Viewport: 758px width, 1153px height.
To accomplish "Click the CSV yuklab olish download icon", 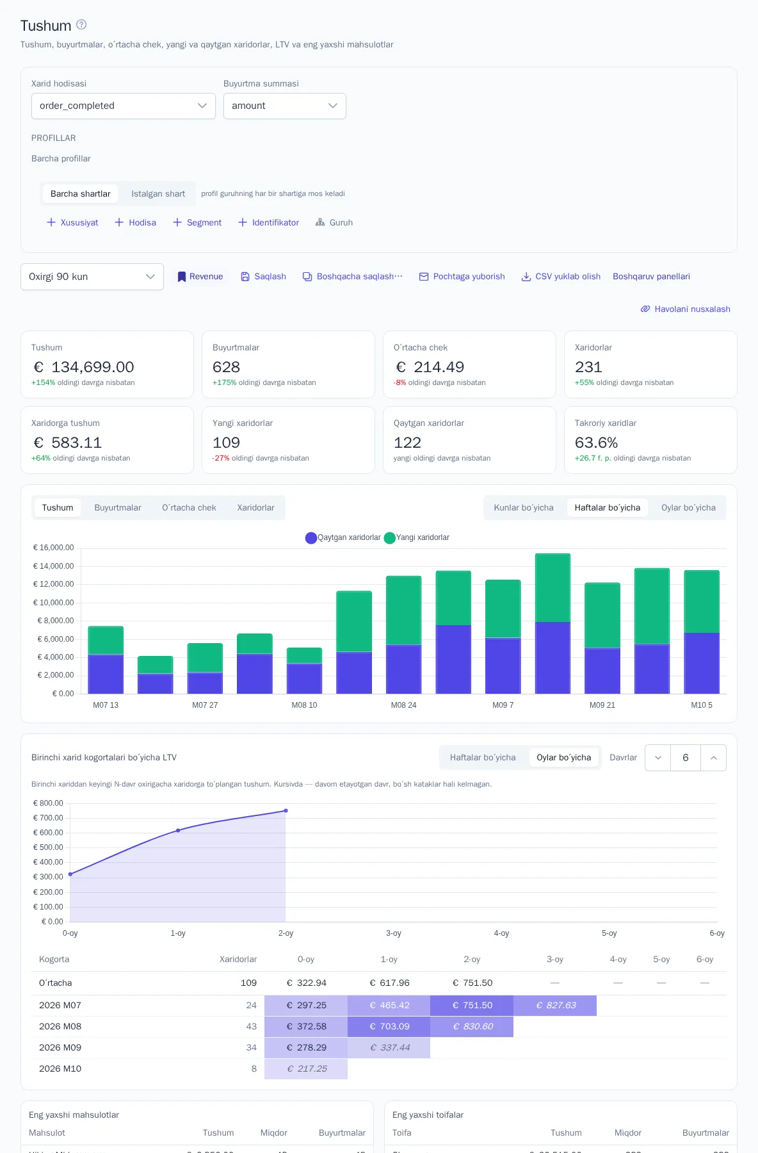I will pyautogui.click(x=526, y=277).
